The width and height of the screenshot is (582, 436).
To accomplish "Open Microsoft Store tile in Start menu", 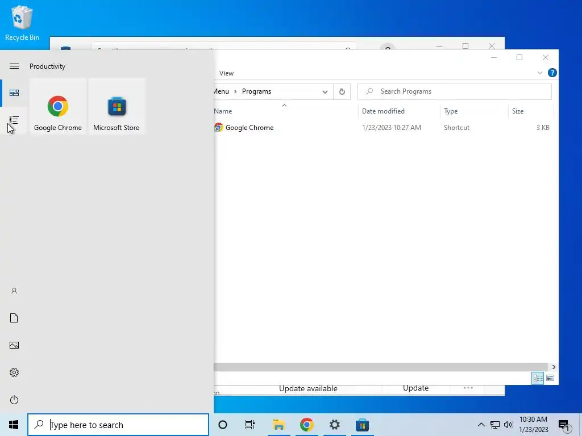I will point(117,107).
